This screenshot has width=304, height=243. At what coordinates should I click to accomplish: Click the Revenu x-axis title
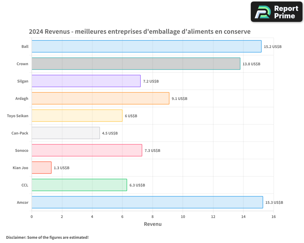[x=153, y=224]
